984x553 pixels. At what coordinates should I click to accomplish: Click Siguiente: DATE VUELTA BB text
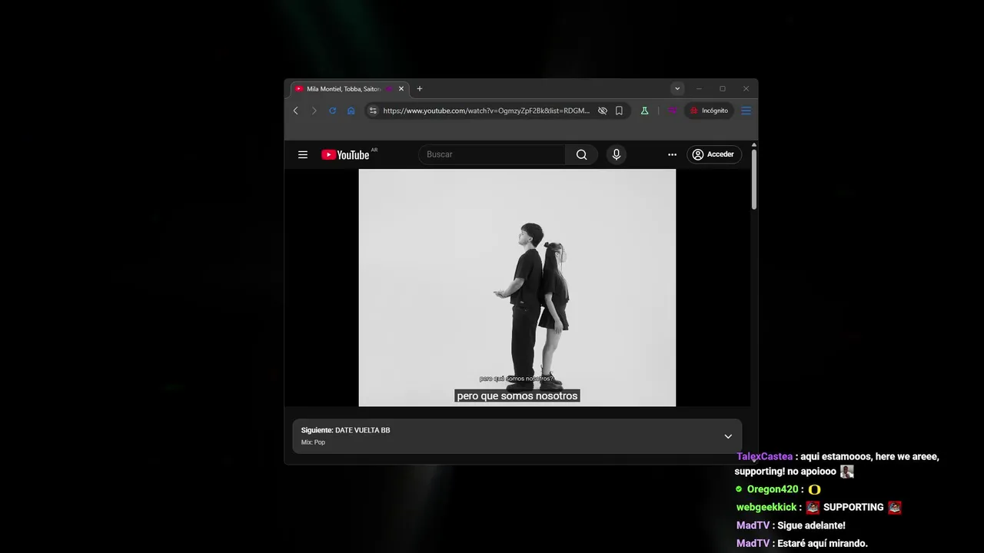[x=345, y=430]
